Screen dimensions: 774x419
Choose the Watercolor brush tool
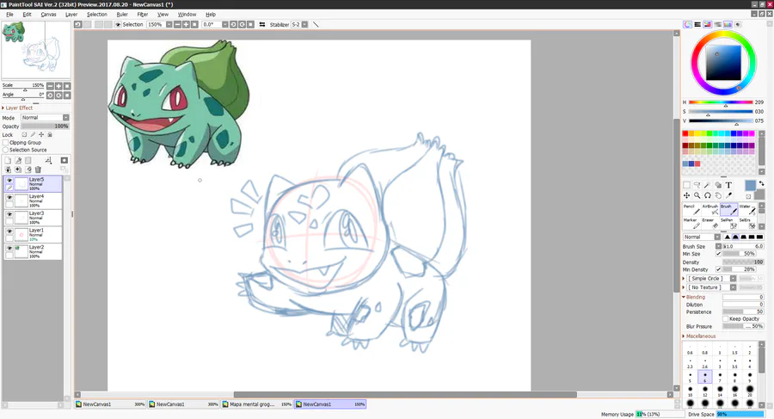click(746, 210)
